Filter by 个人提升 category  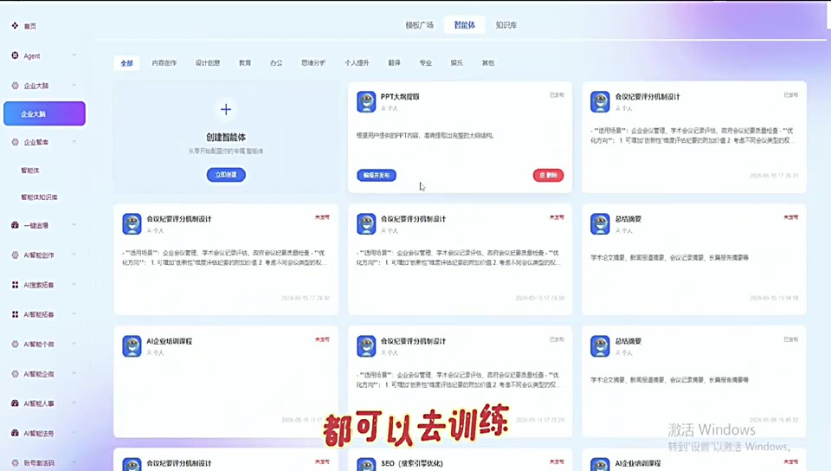(x=357, y=62)
